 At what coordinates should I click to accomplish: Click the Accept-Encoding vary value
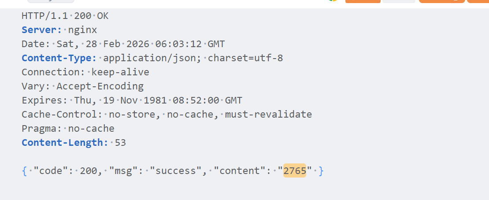(x=100, y=86)
